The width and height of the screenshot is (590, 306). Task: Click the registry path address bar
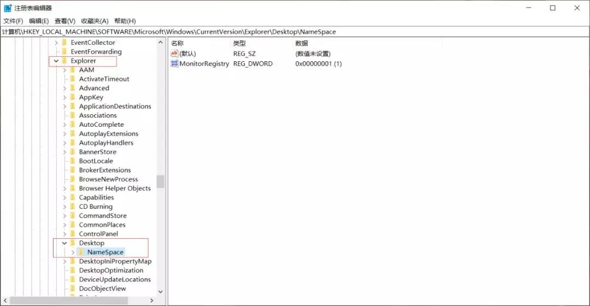[295, 32]
